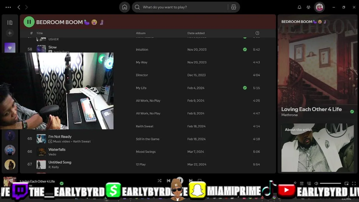
Task: Open the My Way album
Action: click(x=142, y=62)
